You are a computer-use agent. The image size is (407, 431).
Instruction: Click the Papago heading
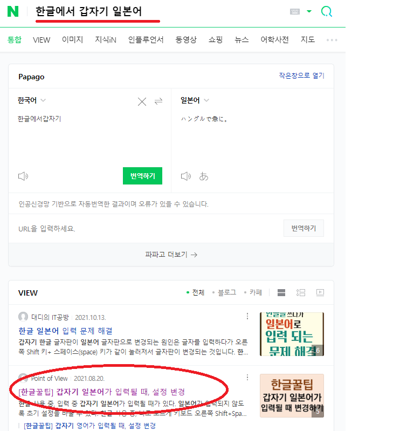click(31, 77)
